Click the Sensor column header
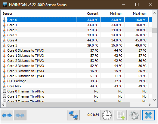This screenshot has height=124, width=158. pyautogui.click(x=39, y=14)
